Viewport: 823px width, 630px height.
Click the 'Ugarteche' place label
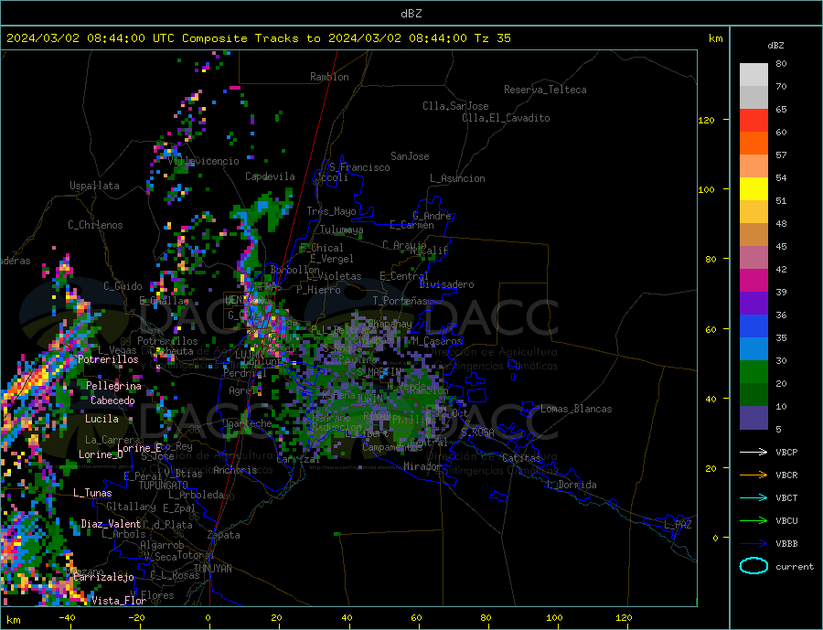coord(247,423)
